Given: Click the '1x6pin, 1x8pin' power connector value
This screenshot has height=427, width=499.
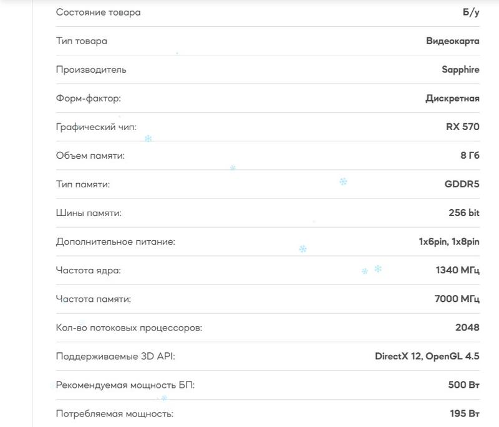Looking at the screenshot, I should (449, 242).
